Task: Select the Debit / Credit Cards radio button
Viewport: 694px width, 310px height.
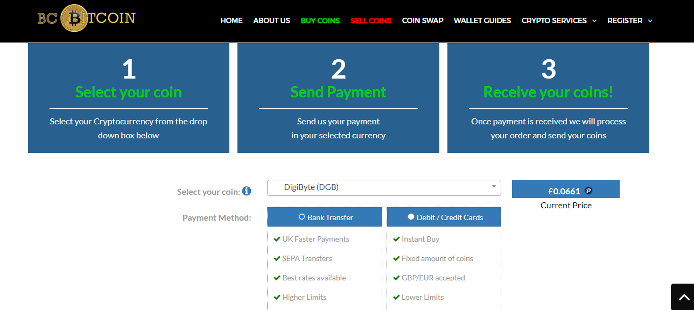Action: [x=411, y=217]
